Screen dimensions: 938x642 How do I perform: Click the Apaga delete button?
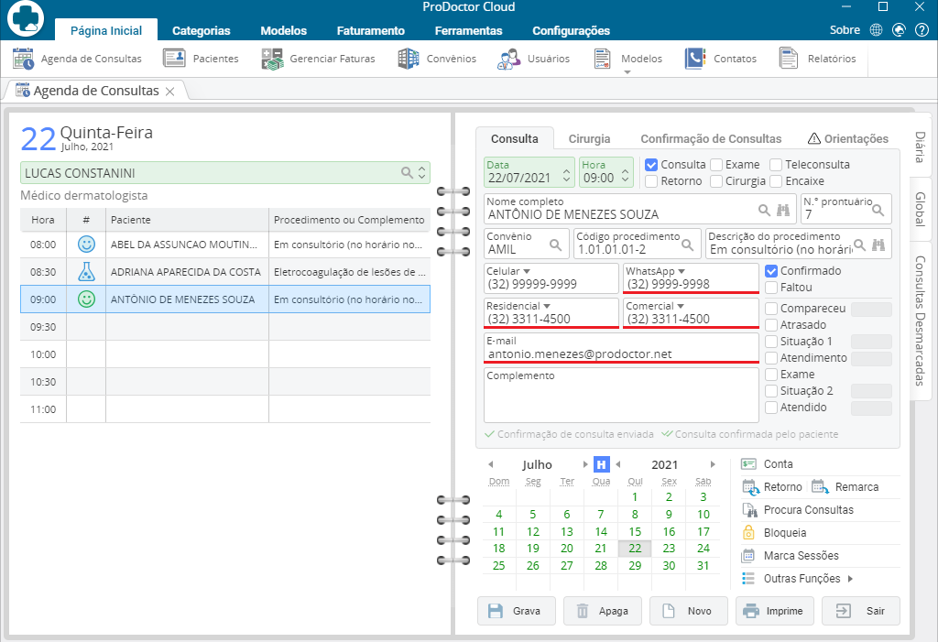(603, 611)
